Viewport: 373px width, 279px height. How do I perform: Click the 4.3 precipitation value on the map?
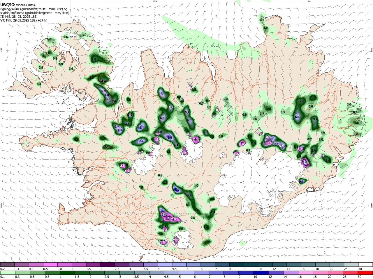pos(206,133)
